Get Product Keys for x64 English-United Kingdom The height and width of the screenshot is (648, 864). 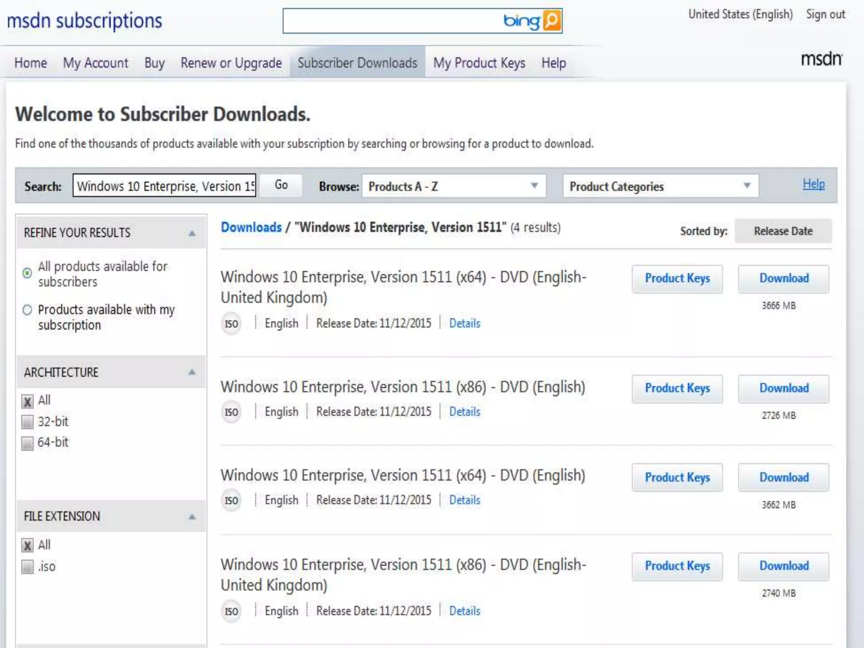pos(677,278)
